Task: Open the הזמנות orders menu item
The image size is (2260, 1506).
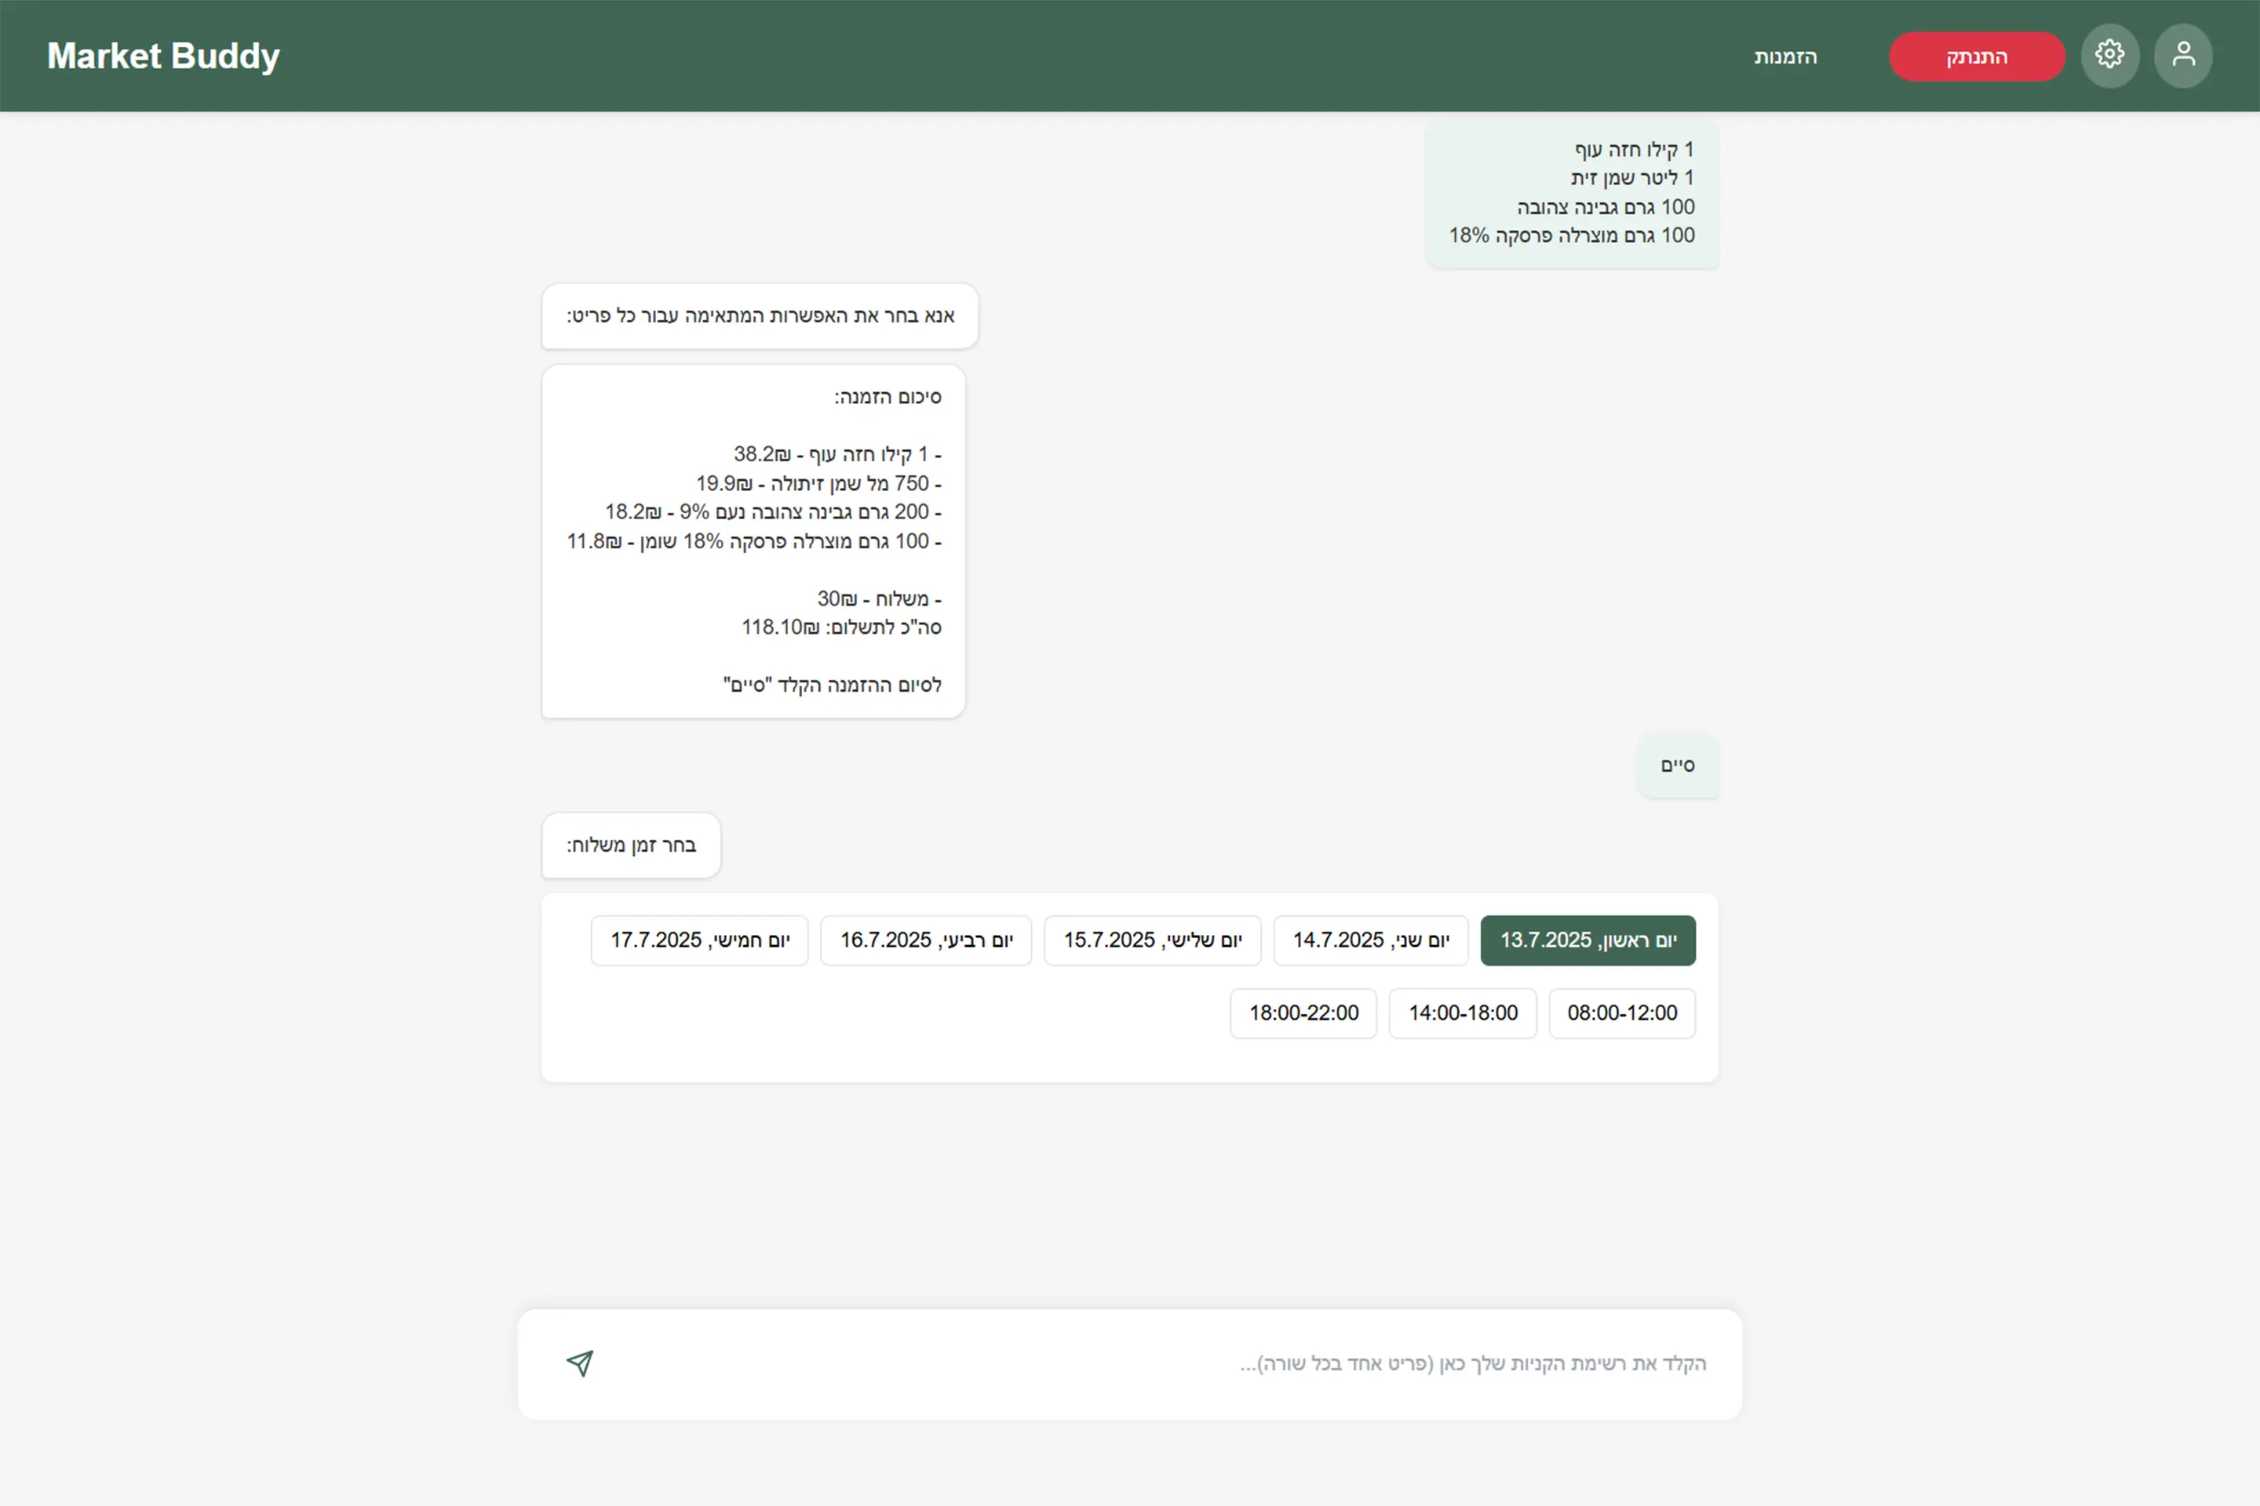Action: pos(1784,56)
